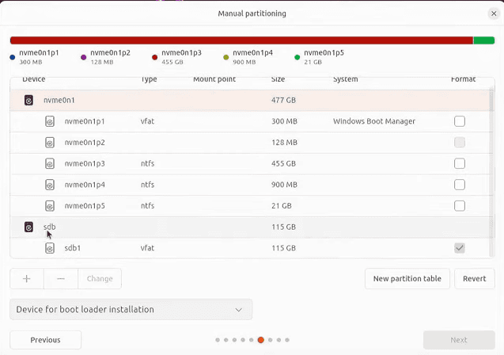This screenshot has width=504, height=355.
Task: Click the nvme0n1 disk icon
Action: coord(28,101)
